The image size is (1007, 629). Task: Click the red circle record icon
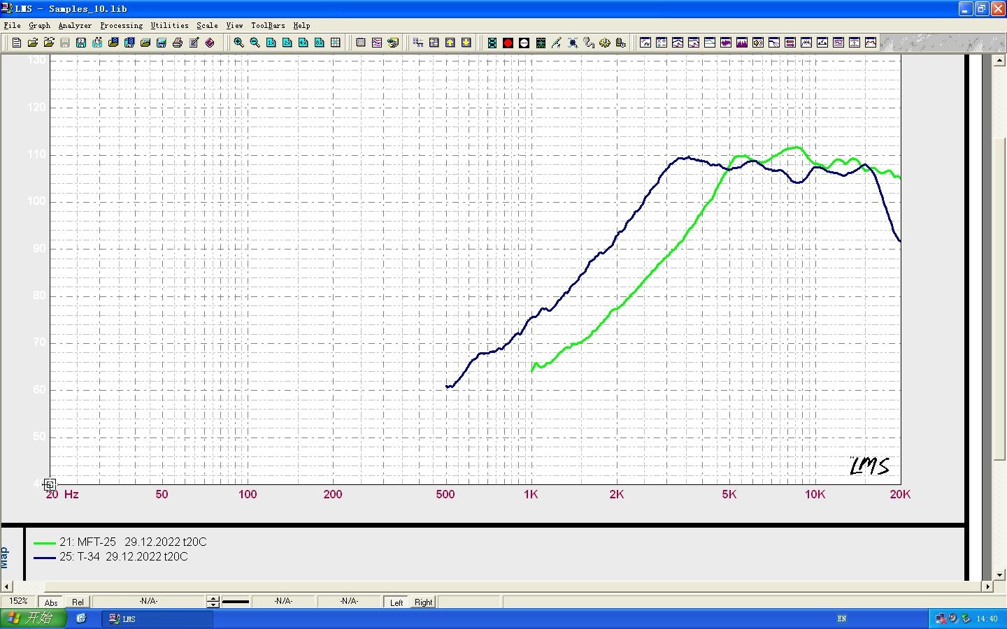click(x=508, y=43)
